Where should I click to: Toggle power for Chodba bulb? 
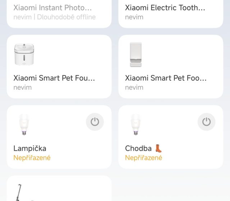coord(207,122)
